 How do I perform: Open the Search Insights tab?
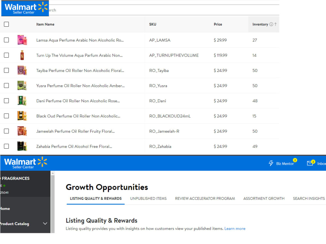pos(309,198)
